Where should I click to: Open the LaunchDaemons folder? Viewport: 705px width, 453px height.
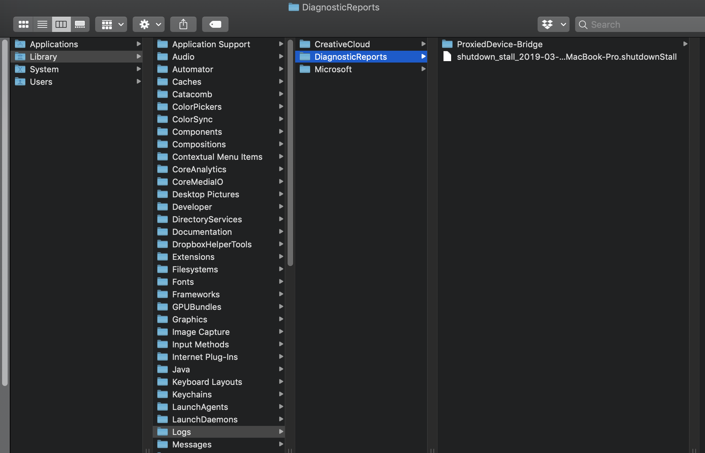[x=205, y=419]
